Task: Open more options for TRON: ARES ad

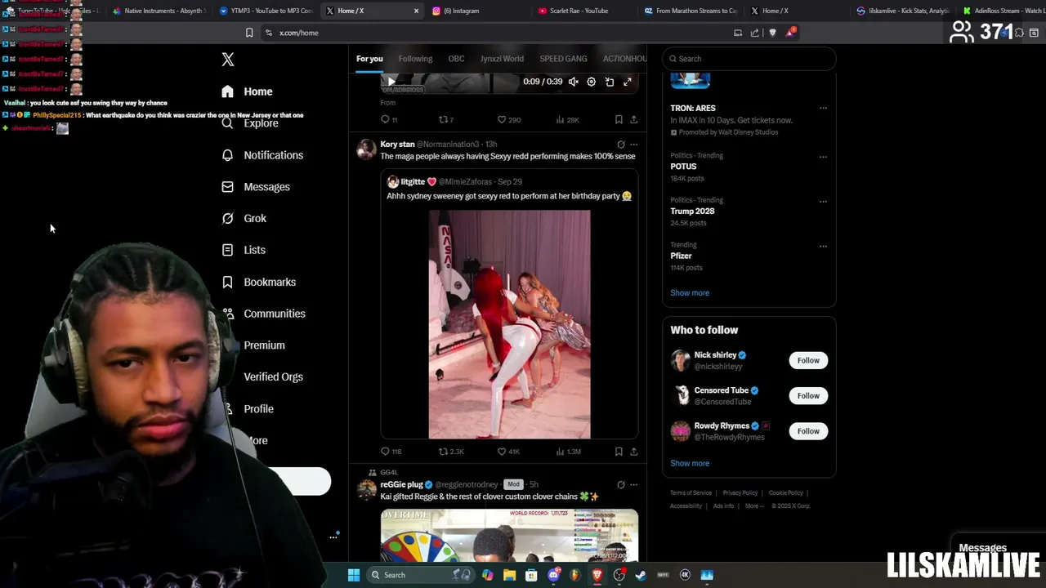Action: 823,108
